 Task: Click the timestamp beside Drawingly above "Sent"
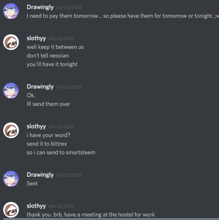point(69,175)
